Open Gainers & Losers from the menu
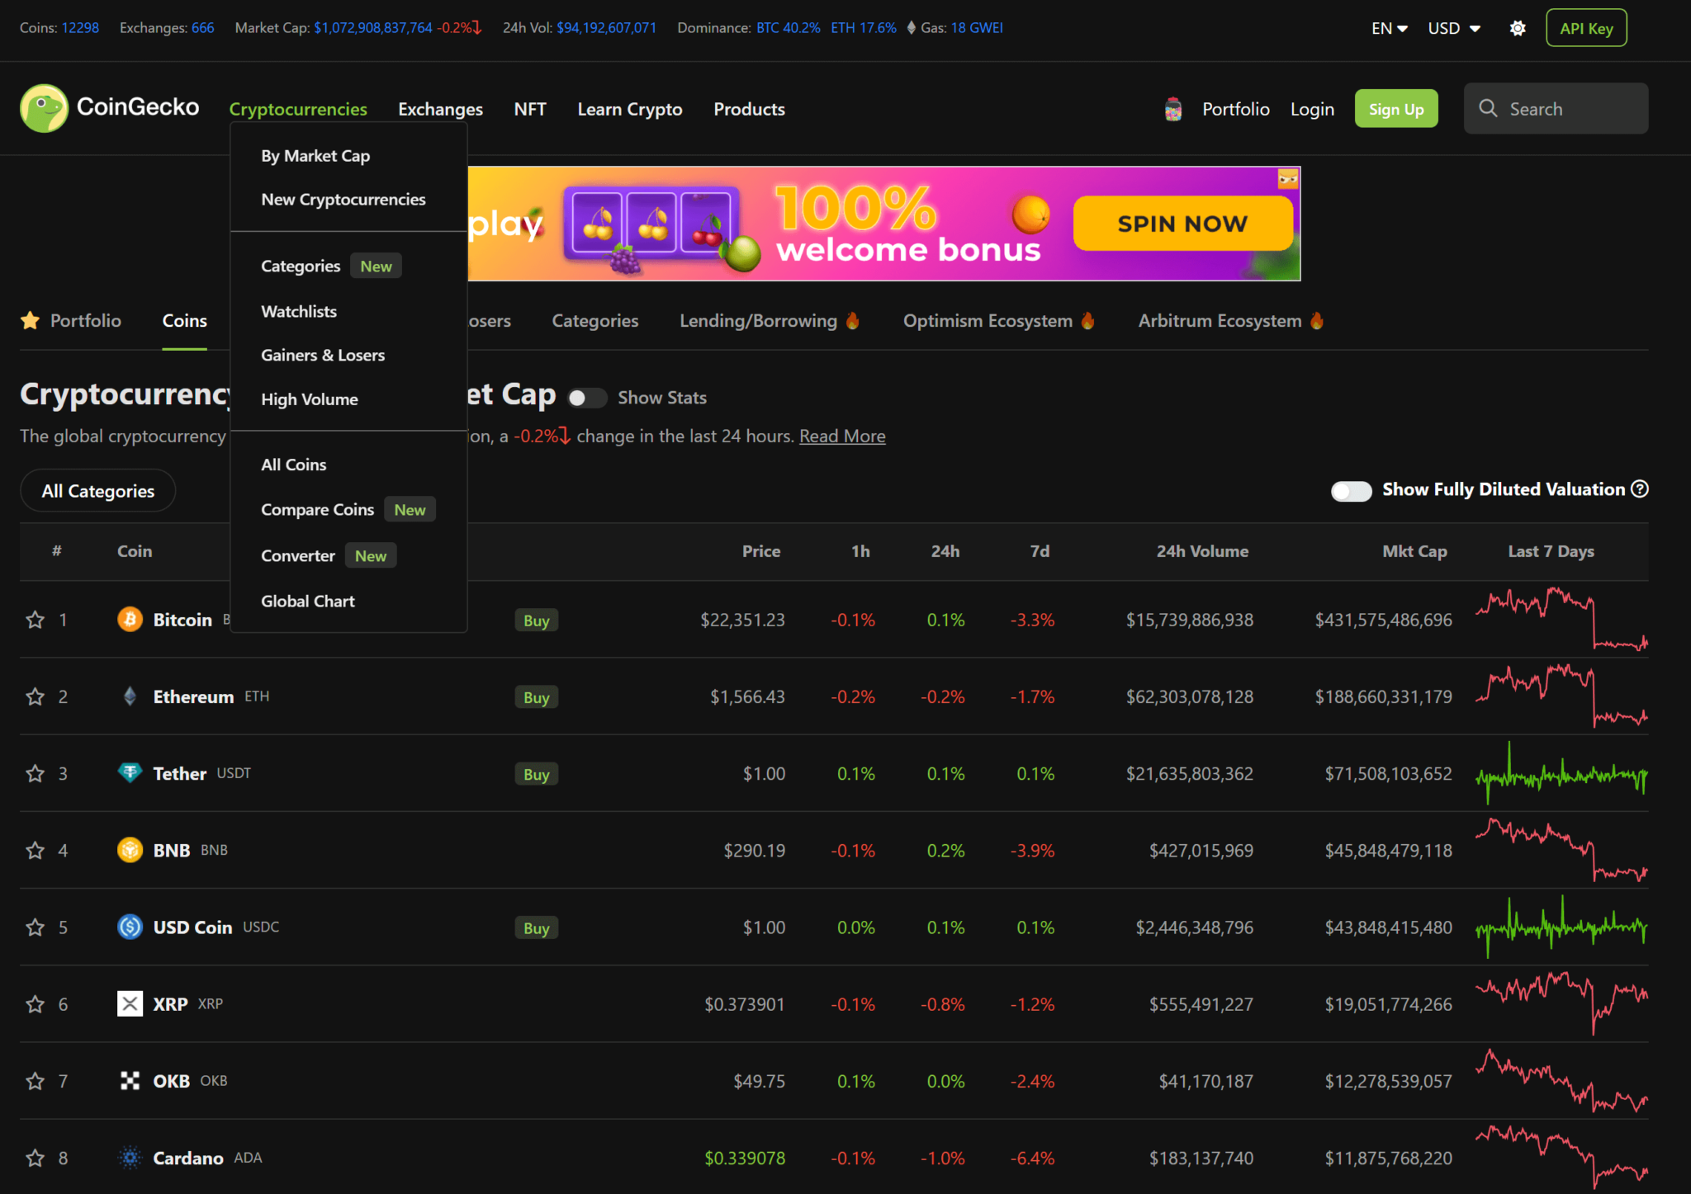This screenshot has width=1691, height=1194. (x=323, y=356)
